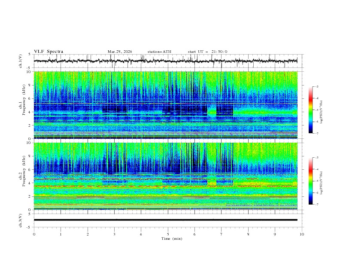This screenshot has height=263, width=340.
Task: Click the ch.3 flat voltage trace
Action: click(165, 220)
